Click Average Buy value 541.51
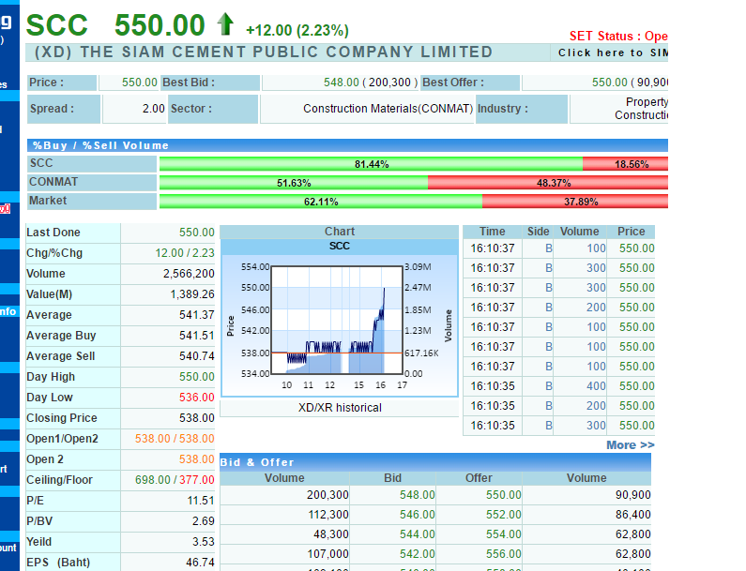 (x=197, y=336)
